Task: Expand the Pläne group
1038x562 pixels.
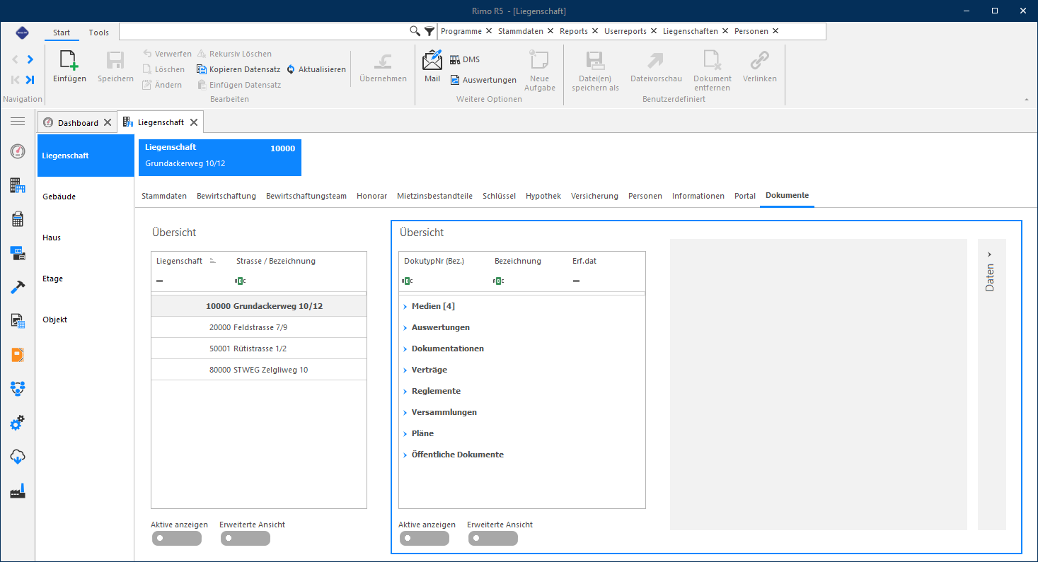Action: click(405, 433)
